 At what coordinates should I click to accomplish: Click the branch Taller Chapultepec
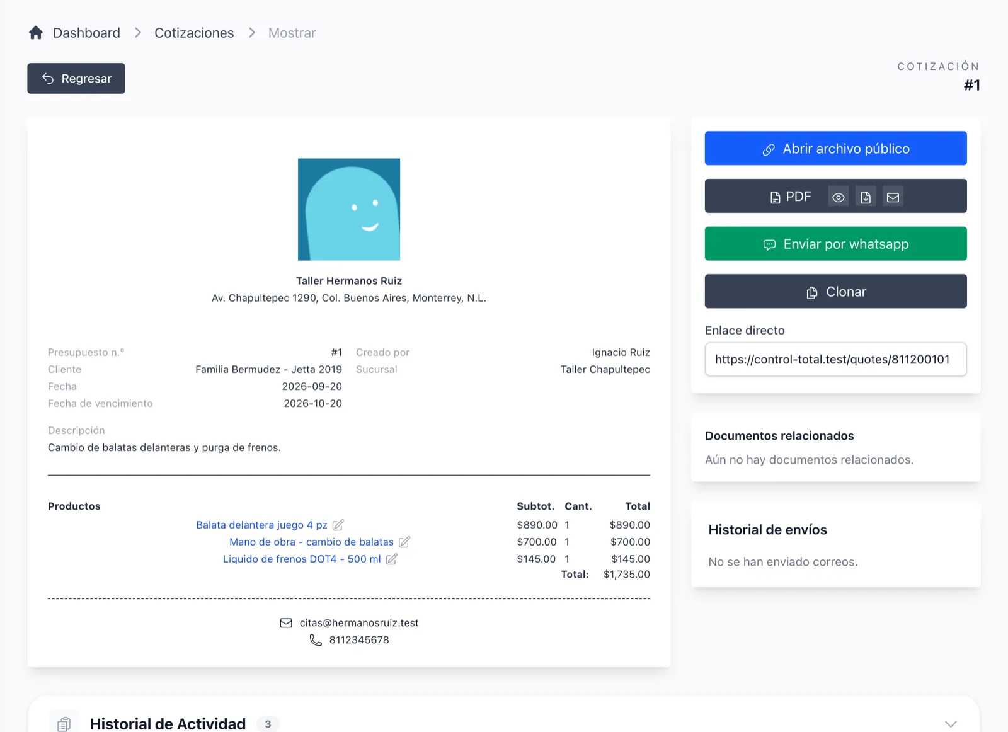pyautogui.click(x=605, y=369)
